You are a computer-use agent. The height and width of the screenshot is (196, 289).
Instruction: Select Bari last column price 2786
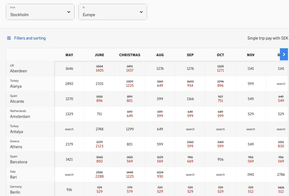coord(281,175)
